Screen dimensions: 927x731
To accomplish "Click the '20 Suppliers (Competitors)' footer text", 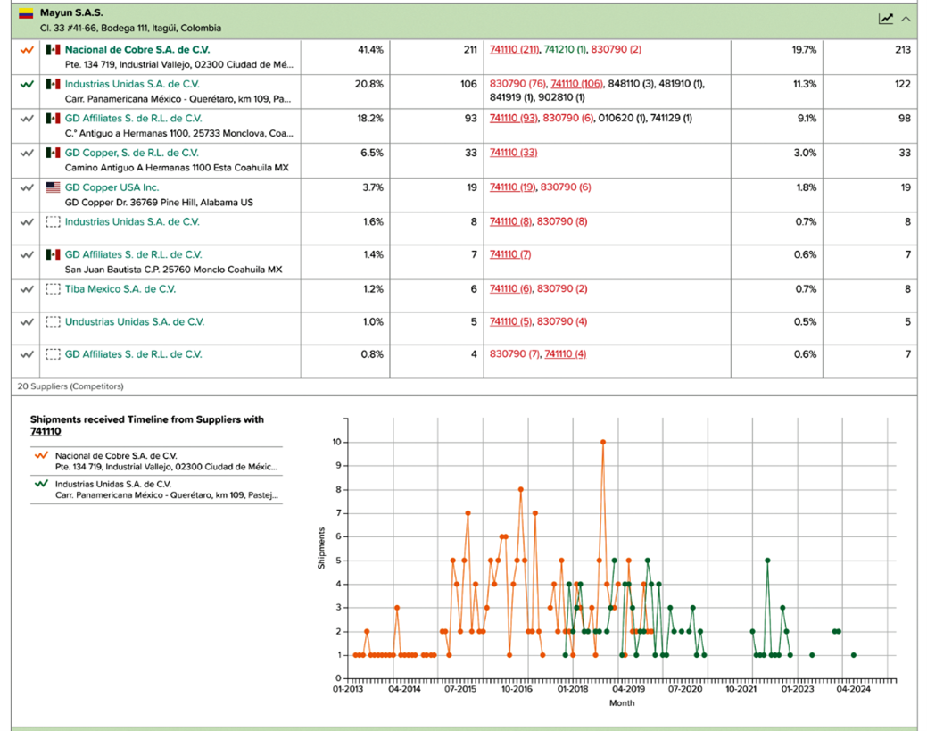I will point(70,386).
